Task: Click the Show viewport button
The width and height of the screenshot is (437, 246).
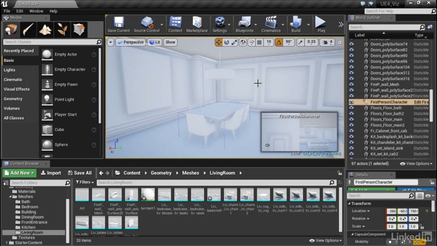Action: click(170, 42)
